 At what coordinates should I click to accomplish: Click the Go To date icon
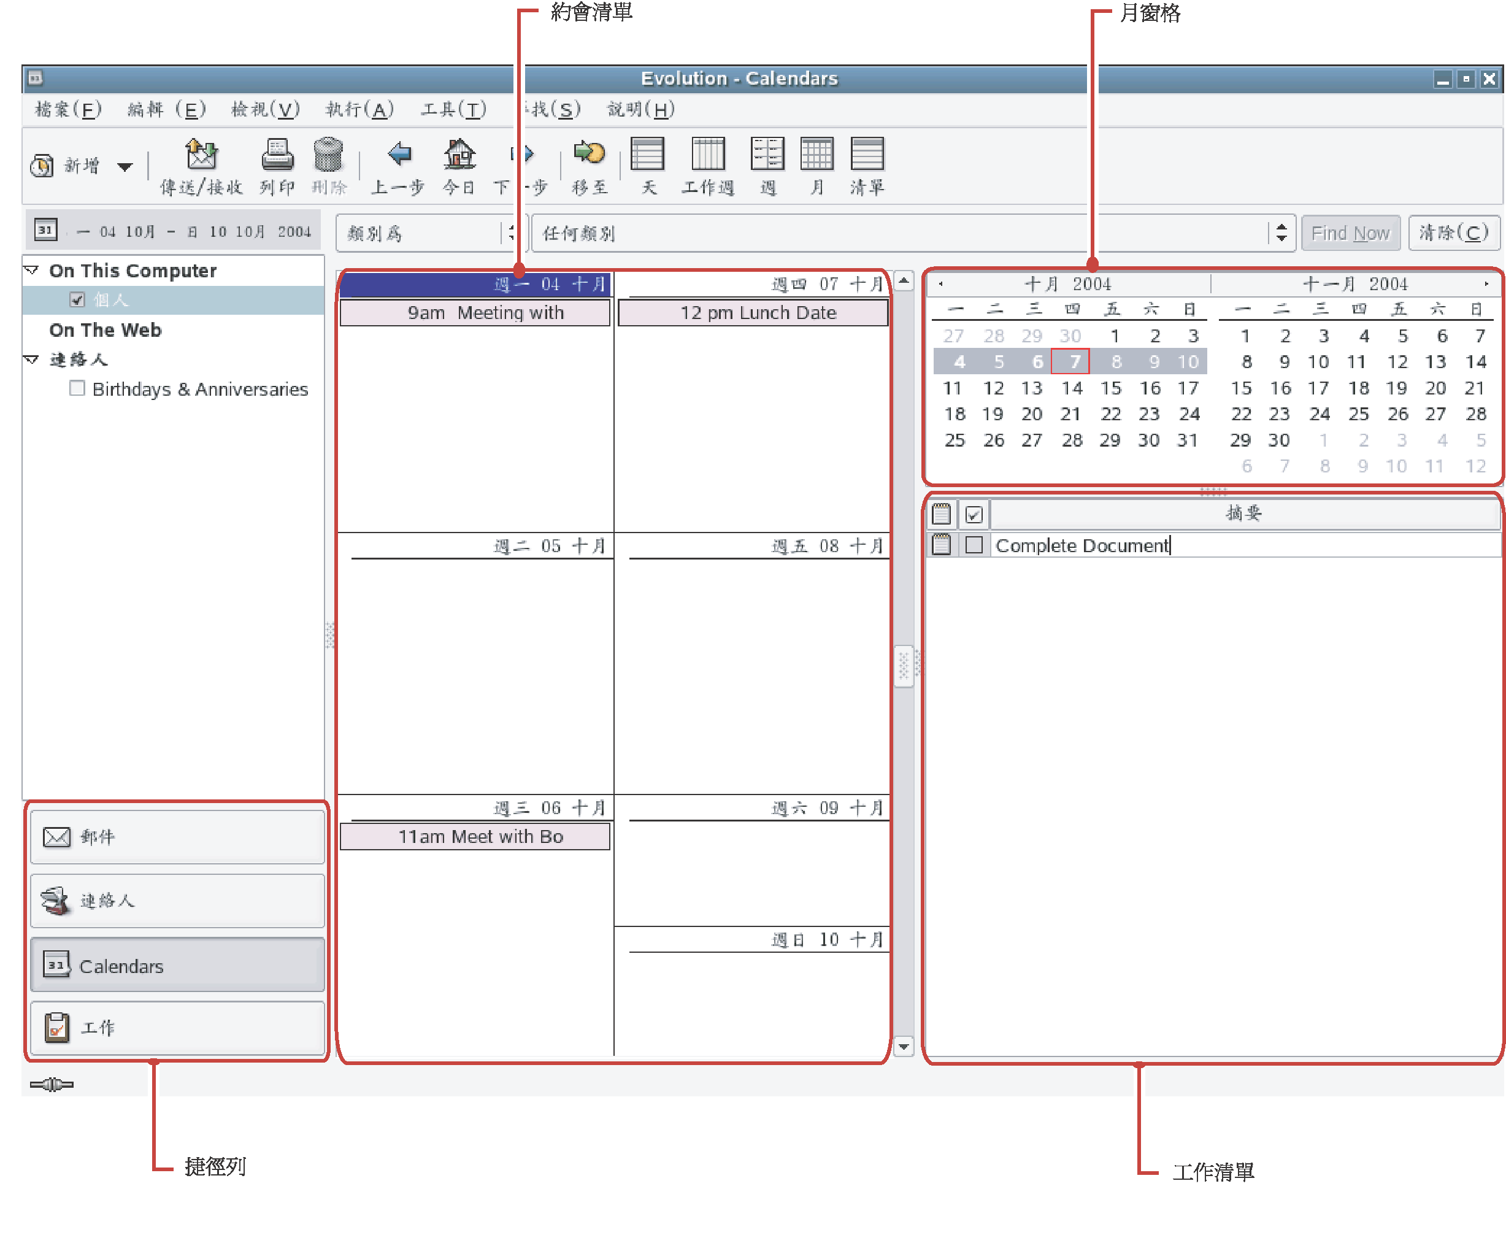point(589,153)
